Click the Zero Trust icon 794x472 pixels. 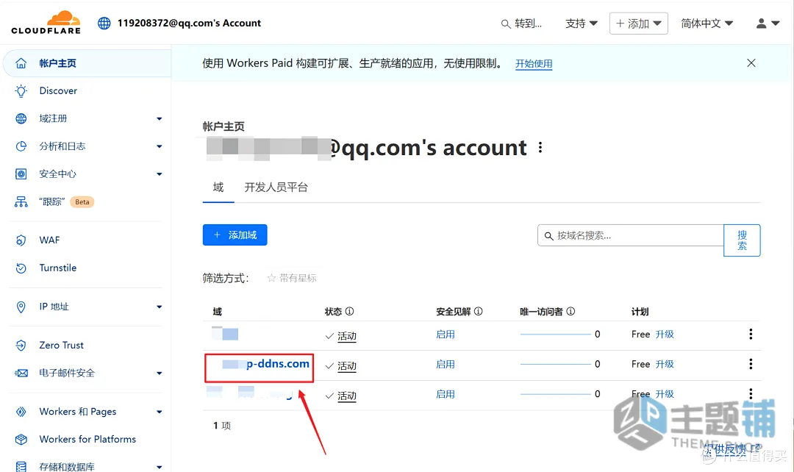(21, 346)
